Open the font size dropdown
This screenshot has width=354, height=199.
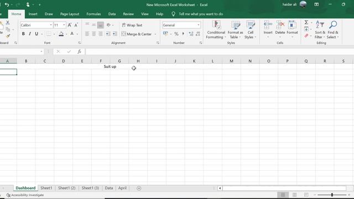pyautogui.click(x=64, y=25)
